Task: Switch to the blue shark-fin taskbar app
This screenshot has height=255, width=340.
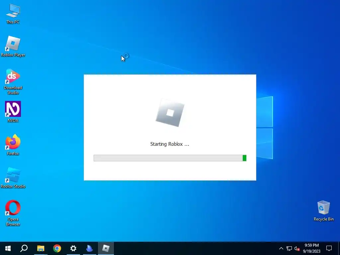Action: [x=90, y=248]
